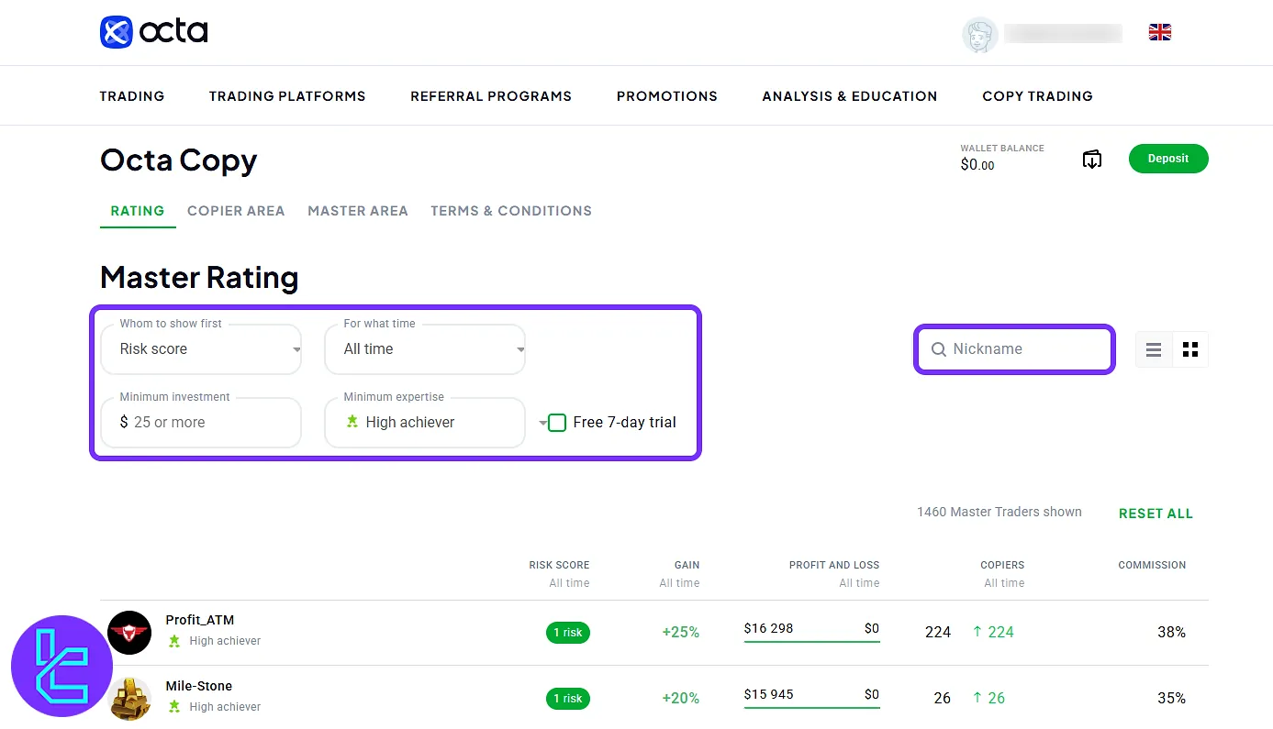Focus the Nickname search field
This screenshot has height=729, width=1273.
[1014, 349]
